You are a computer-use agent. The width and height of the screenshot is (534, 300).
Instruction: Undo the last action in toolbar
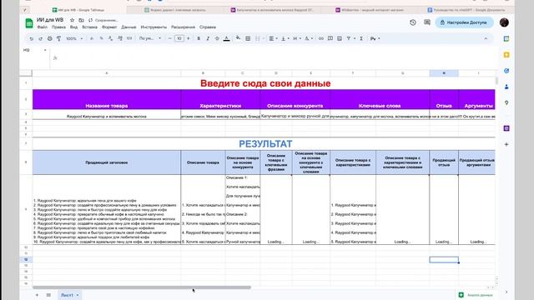coord(32,39)
